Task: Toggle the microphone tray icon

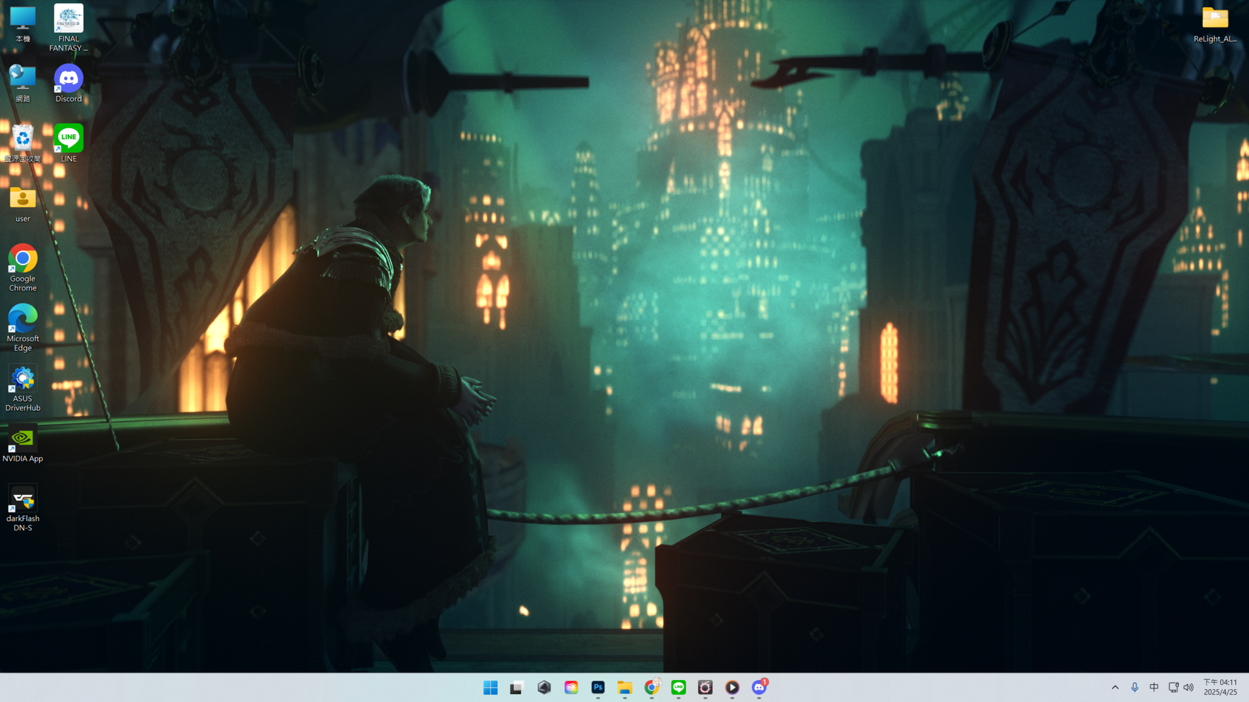Action: click(x=1134, y=687)
